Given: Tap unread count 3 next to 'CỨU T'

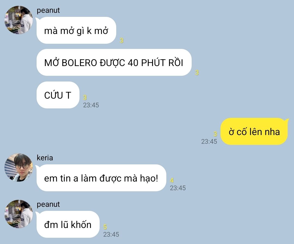Looking at the screenshot, I should tap(85, 97).
